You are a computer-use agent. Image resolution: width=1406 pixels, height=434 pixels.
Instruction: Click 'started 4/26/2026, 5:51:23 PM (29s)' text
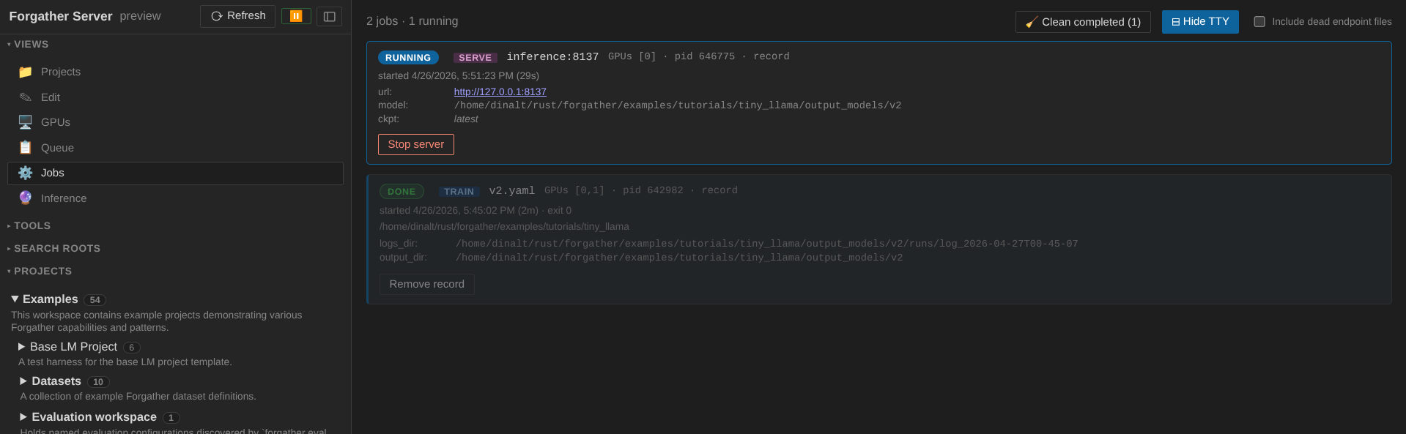tap(459, 76)
